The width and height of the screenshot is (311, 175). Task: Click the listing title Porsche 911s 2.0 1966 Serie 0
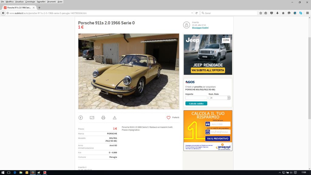coord(106,23)
